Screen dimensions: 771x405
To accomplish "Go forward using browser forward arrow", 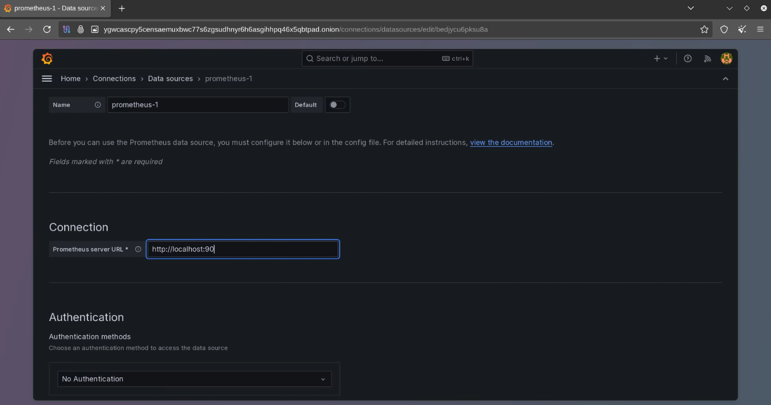I will pyautogui.click(x=29, y=30).
